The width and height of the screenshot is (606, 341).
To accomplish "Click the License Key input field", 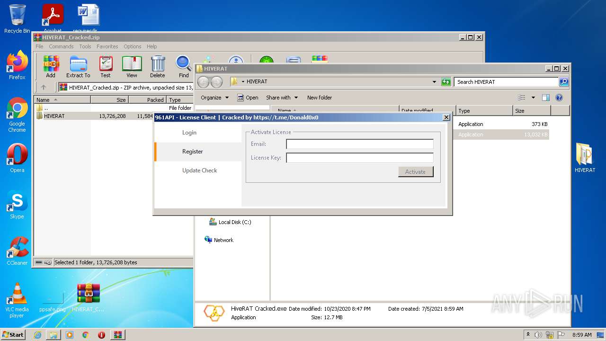I will pyautogui.click(x=360, y=158).
